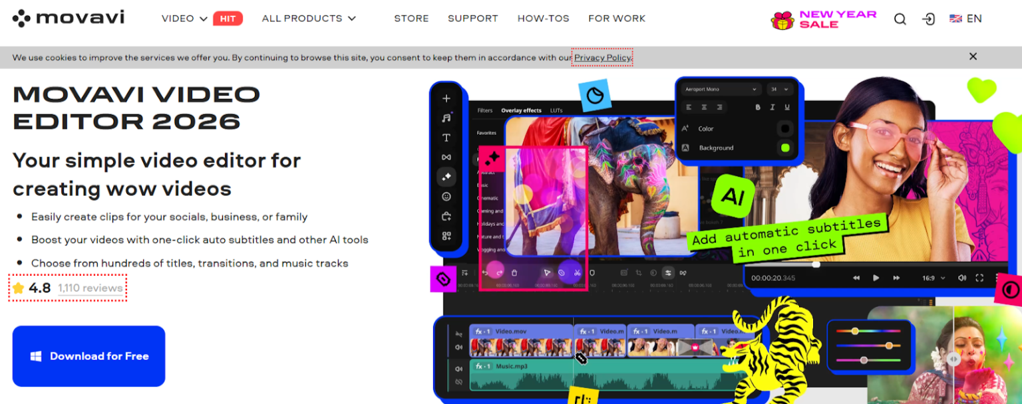Click the Undo arrow in timeline toolbar

pyautogui.click(x=484, y=272)
